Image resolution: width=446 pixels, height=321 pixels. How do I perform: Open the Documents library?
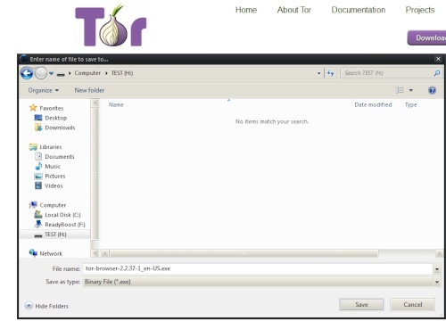point(60,157)
